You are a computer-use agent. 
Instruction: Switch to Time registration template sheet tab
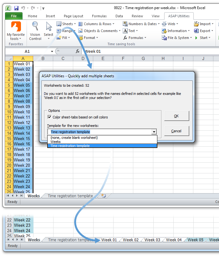tap(70, 196)
